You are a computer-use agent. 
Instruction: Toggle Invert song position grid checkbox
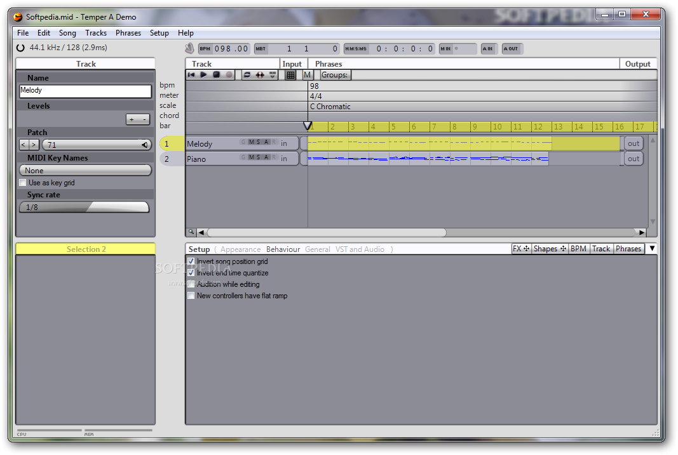click(191, 261)
